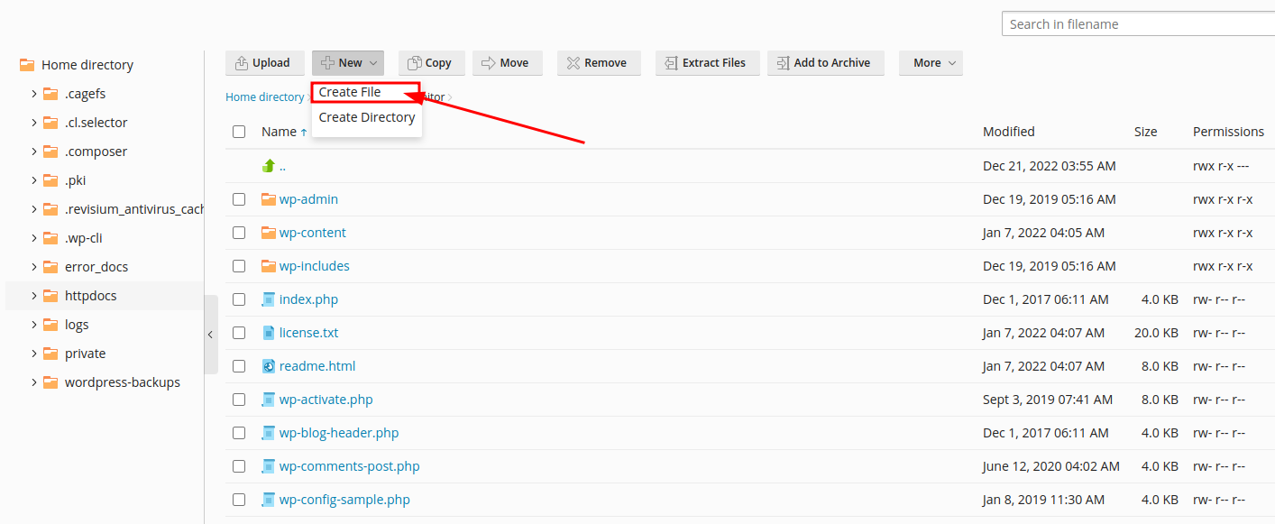Open Home directory breadcrumb link
Image resolution: width=1275 pixels, height=524 pixels.
[x=264, y=97]
